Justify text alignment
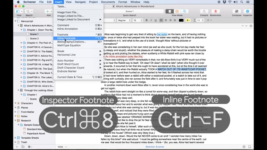 175,20
